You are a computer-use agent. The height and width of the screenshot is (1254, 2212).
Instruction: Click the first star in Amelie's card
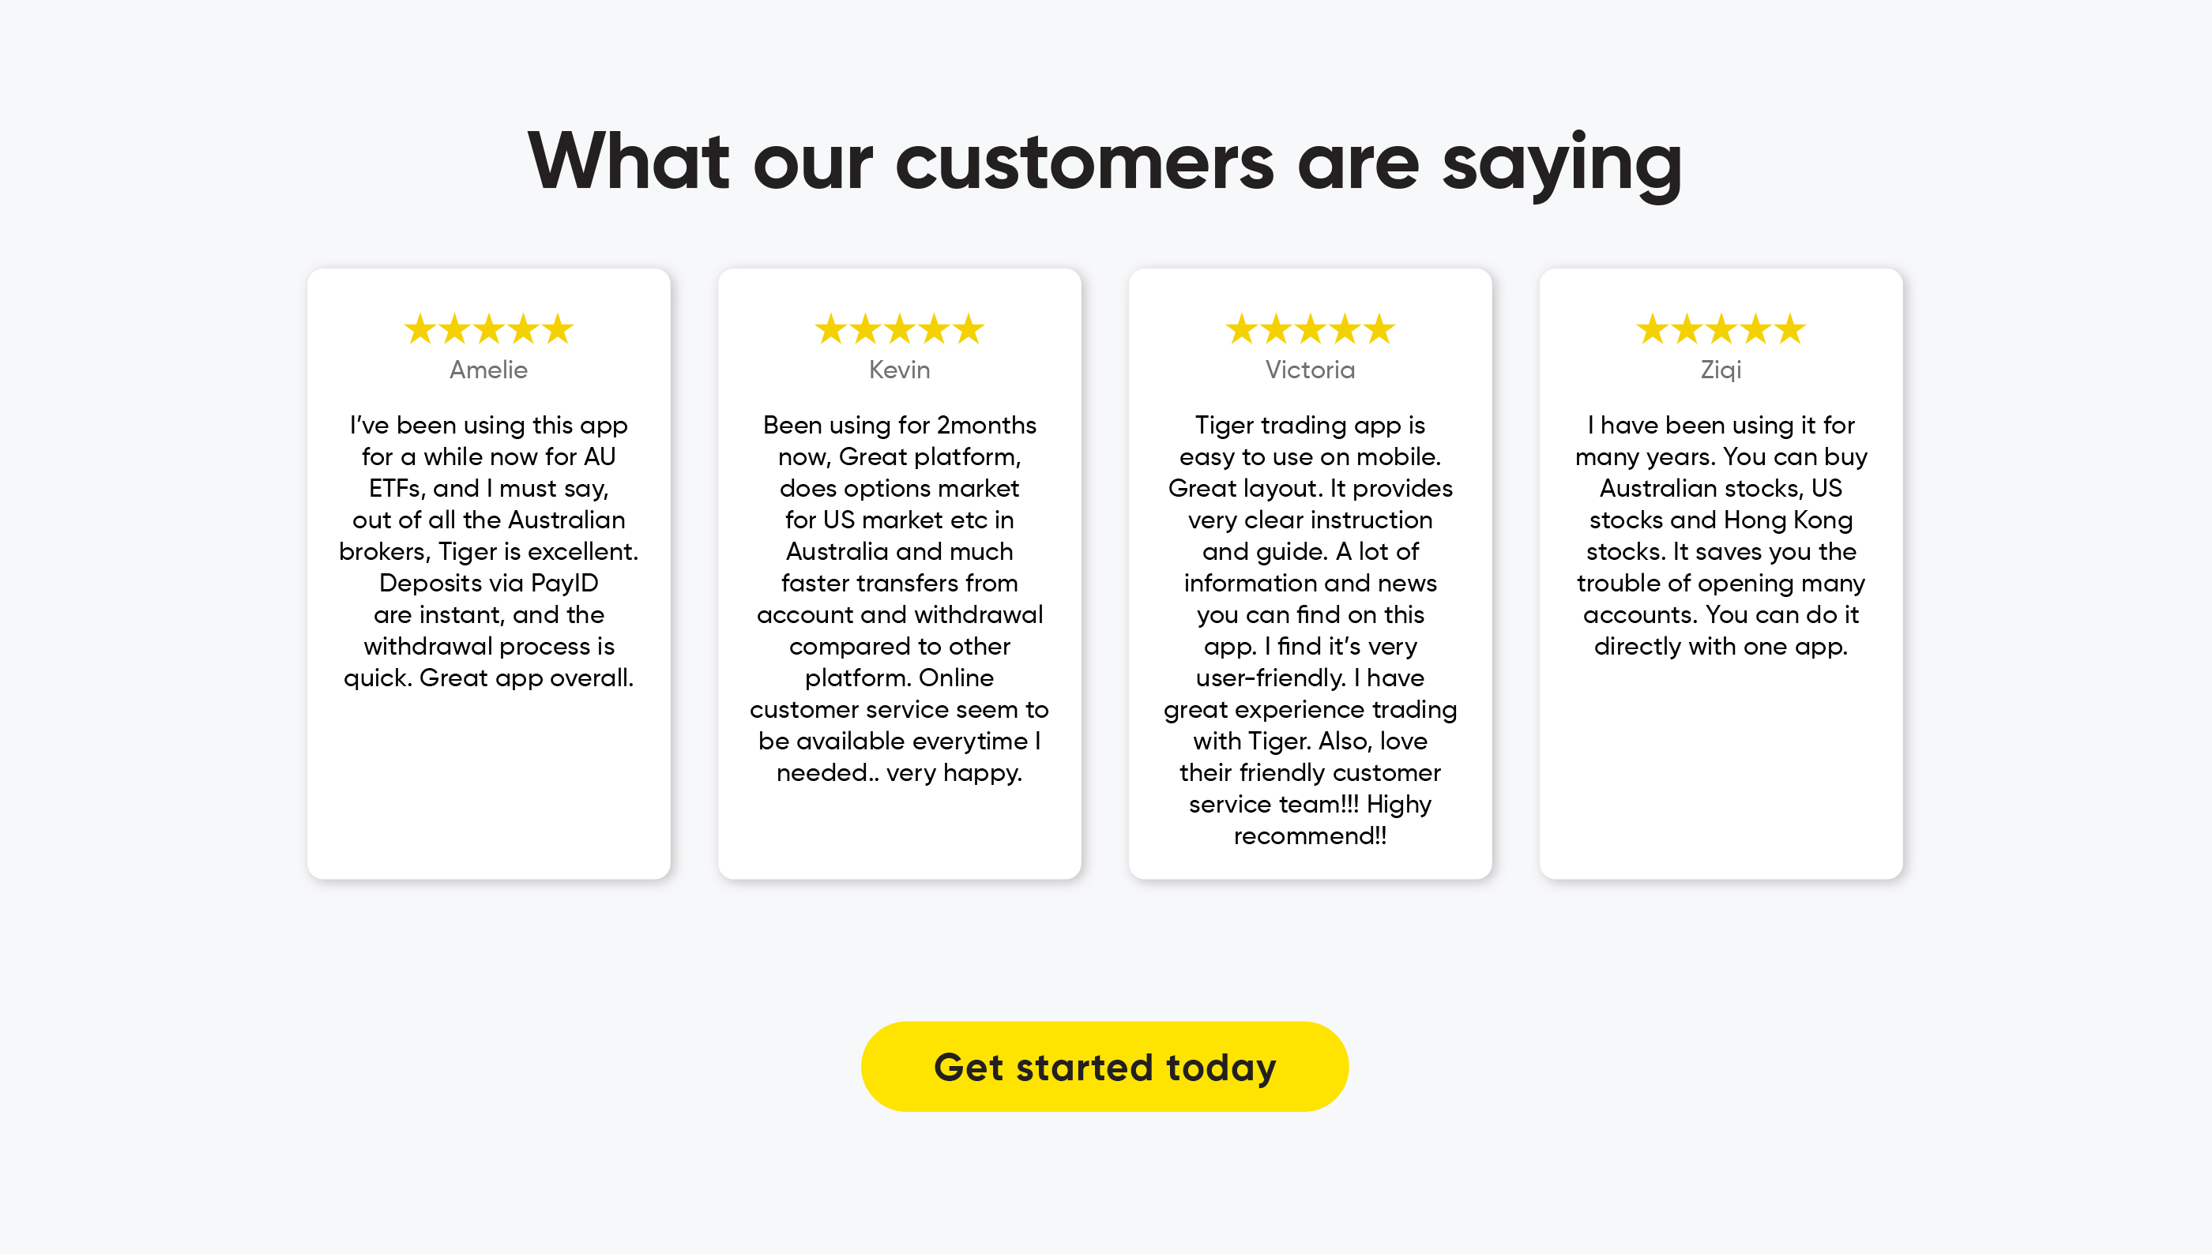tap(420, 329)
